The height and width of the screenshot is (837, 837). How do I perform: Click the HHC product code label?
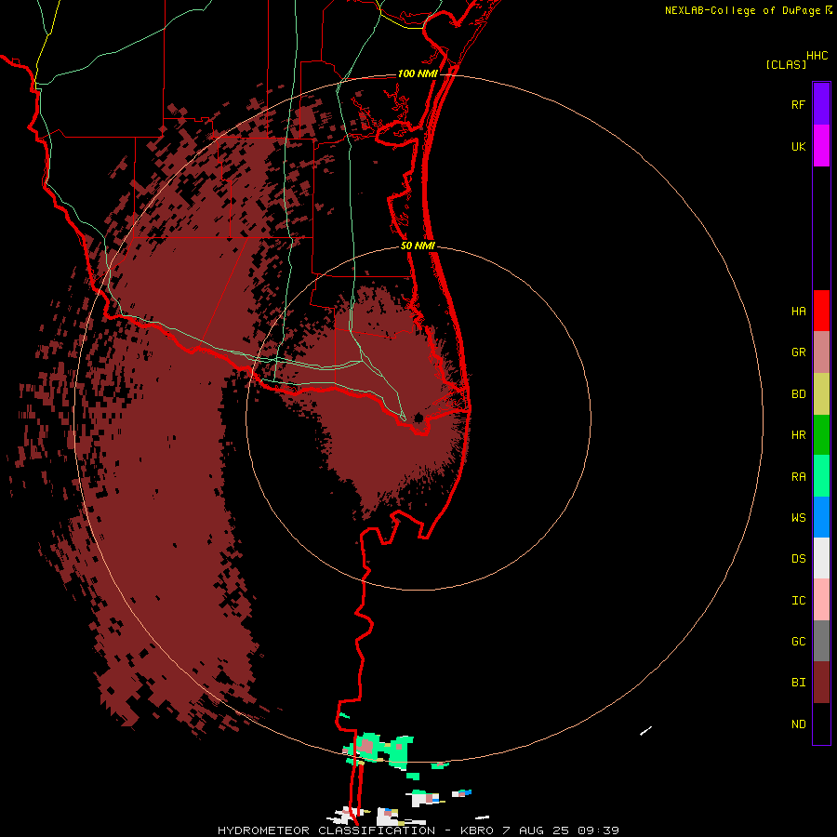point(817,56)
